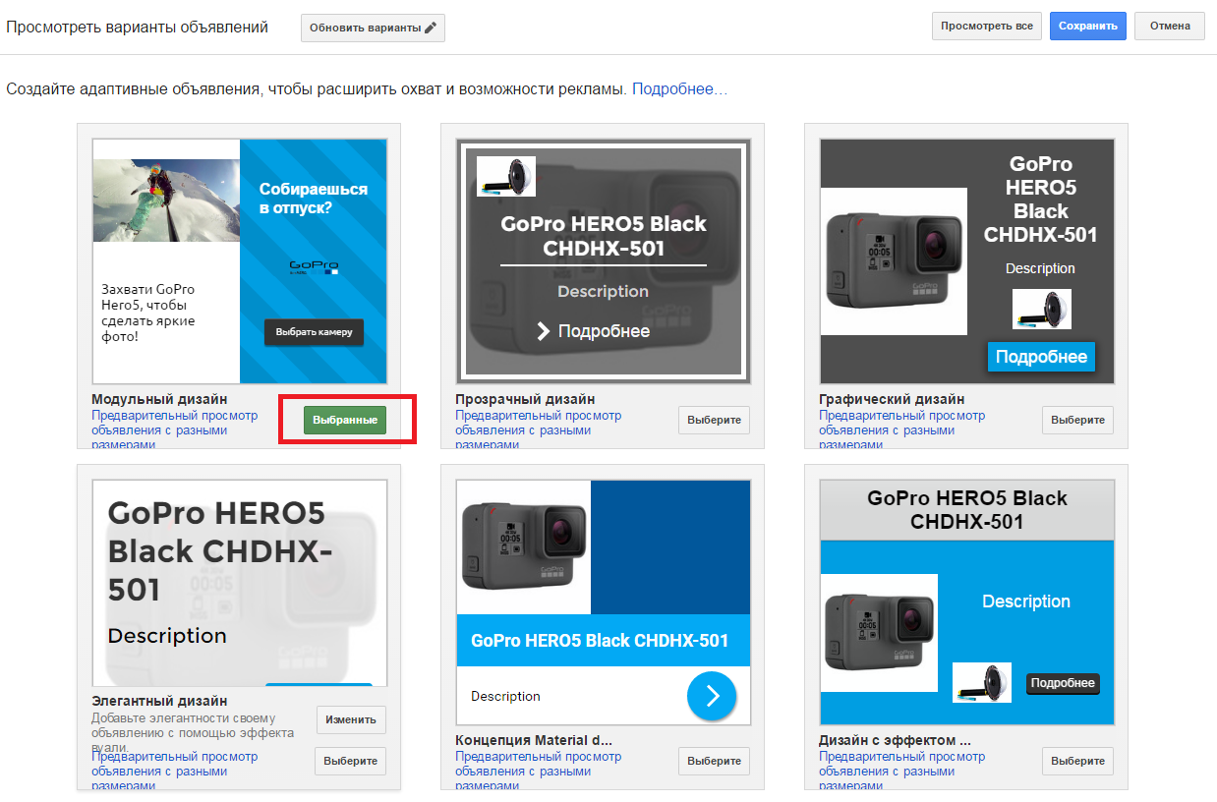1217x802 pixels.
Task: Open size preview link under Элегантный дизайн
Action: click(x=175, y=771)
